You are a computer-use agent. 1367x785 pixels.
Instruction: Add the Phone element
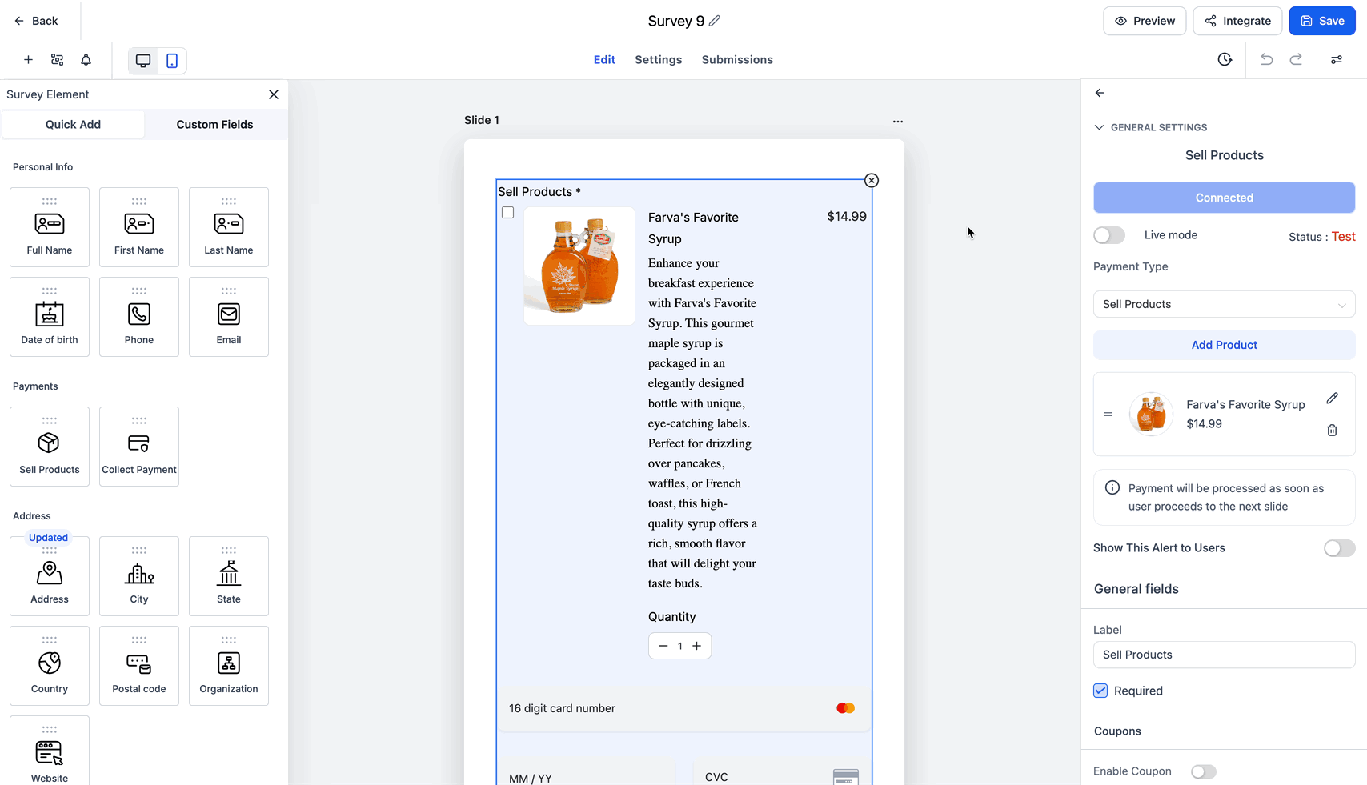point(139,317)
